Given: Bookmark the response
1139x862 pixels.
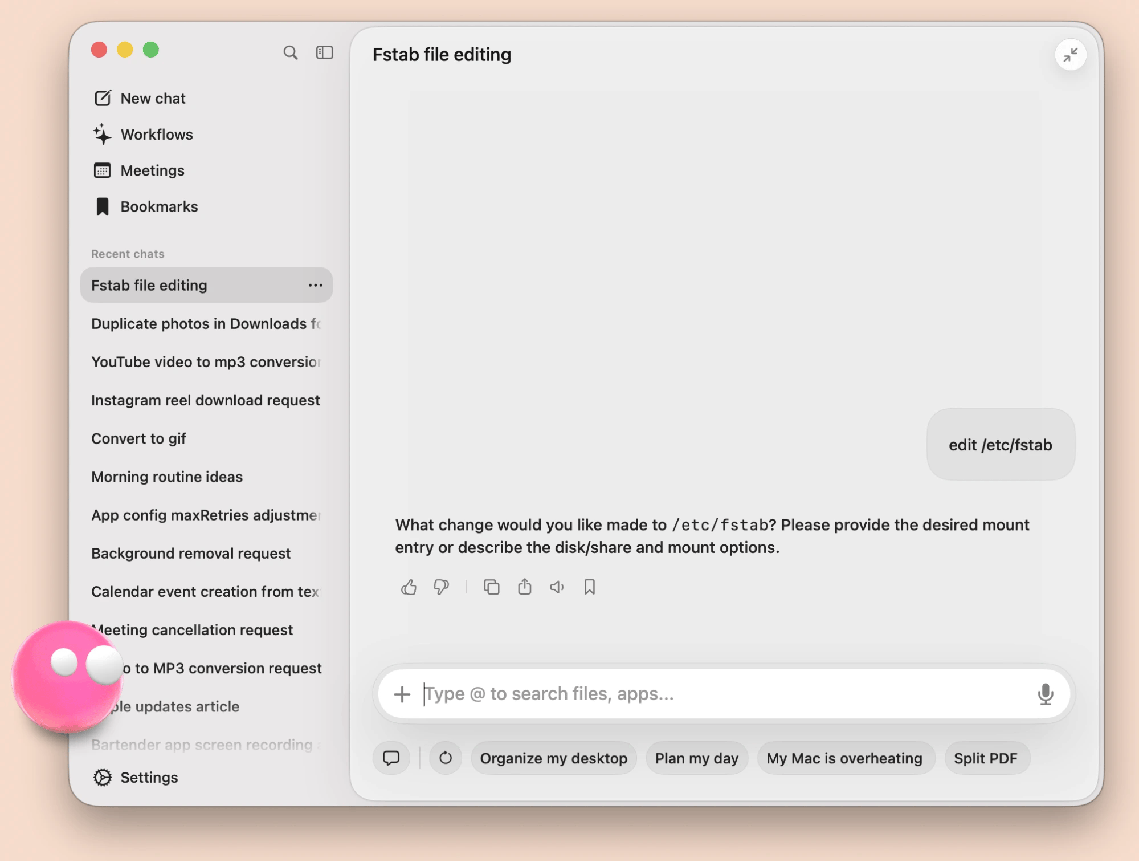Looking at the screenshot, I should coord(589,587).
